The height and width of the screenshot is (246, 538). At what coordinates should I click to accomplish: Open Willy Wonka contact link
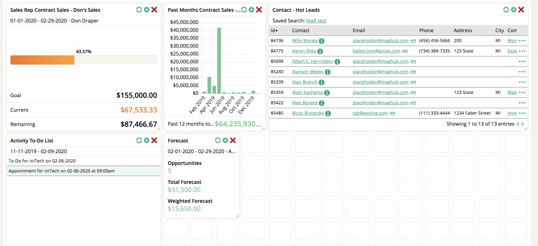coord(305,41)
